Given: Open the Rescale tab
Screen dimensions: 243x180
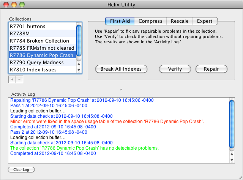Looking at the screenshot, I should tap(179, 21).
